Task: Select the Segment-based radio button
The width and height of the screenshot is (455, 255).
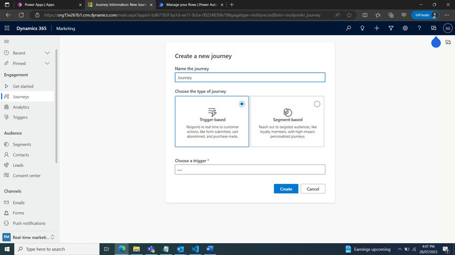Action: point(317,104)
